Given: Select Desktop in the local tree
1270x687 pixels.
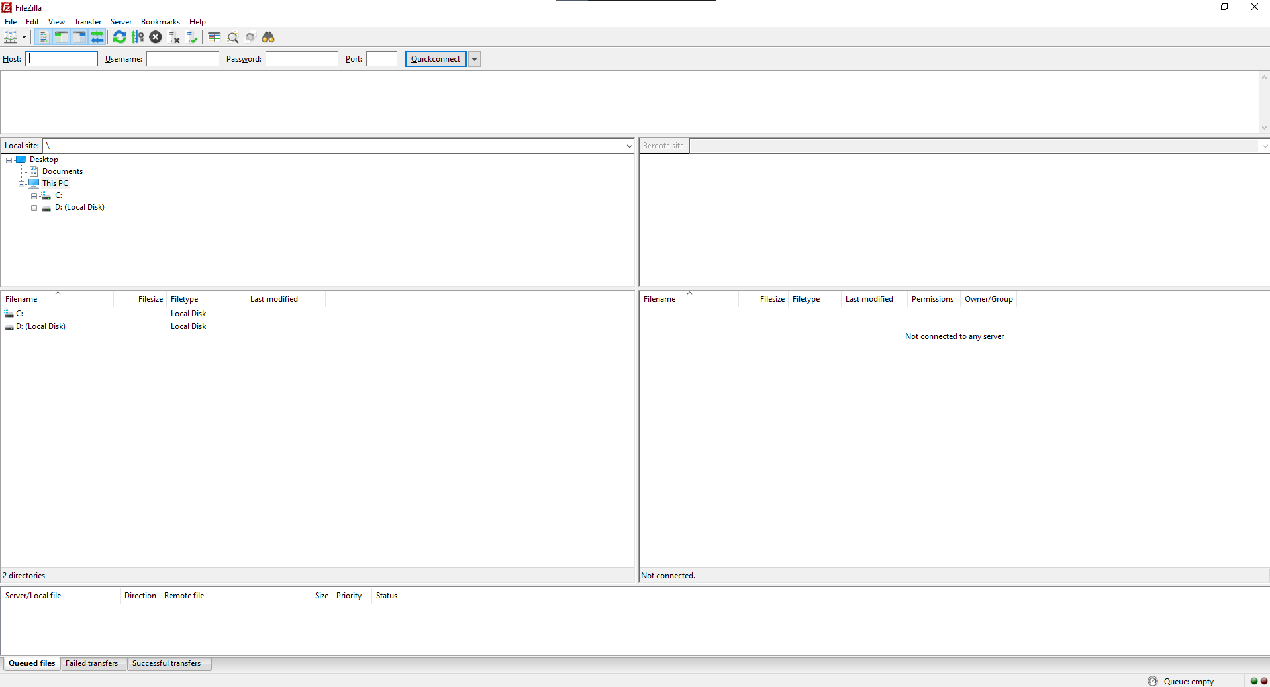Looking at the screenshot, I should [x=44, y=160].
